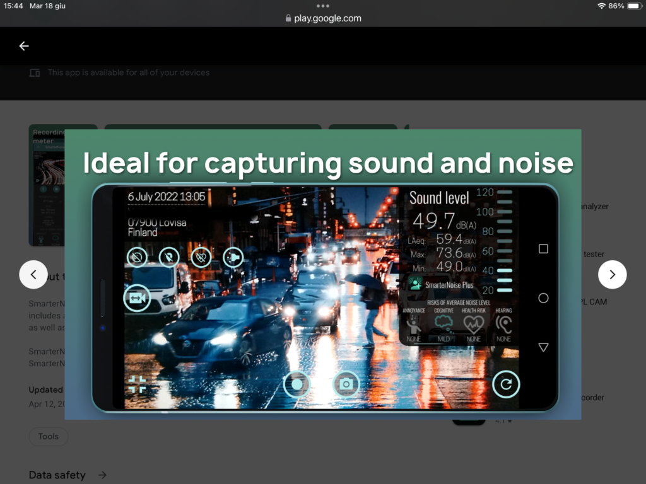Tap the back arrow to close the screenshot viewer
This screenshot has width=646, height=484.
[24, 46]
